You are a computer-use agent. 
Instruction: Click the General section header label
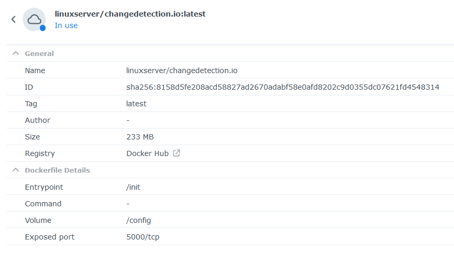coord(39,53)
